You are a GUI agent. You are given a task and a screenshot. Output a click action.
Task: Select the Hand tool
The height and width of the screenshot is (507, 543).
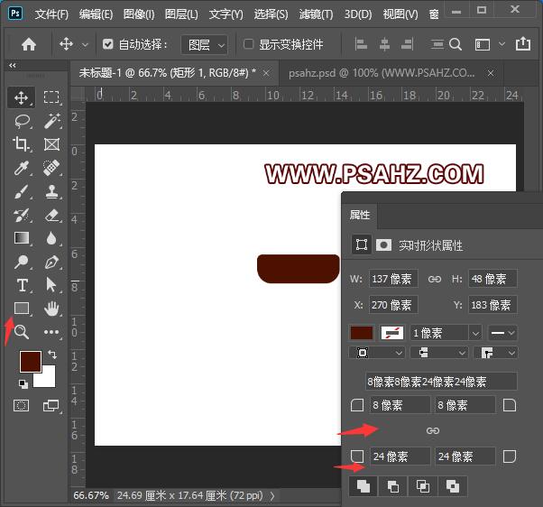coord(51,309)
